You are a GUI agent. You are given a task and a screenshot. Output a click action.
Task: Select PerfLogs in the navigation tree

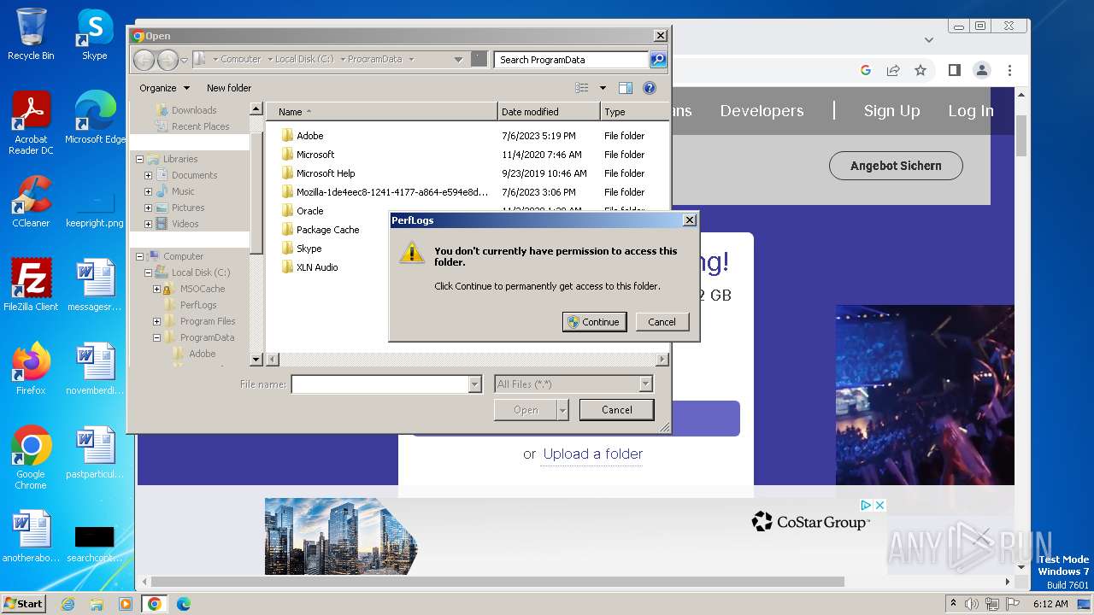click(x=197, y=305)
